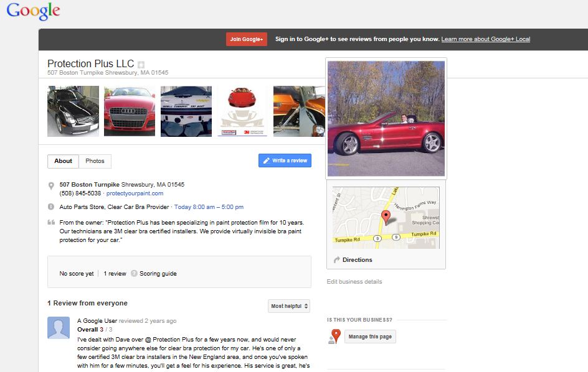Viewport: 588px width, 372px height.
Task: Click the Write a review button
Action: click(285, 160)
